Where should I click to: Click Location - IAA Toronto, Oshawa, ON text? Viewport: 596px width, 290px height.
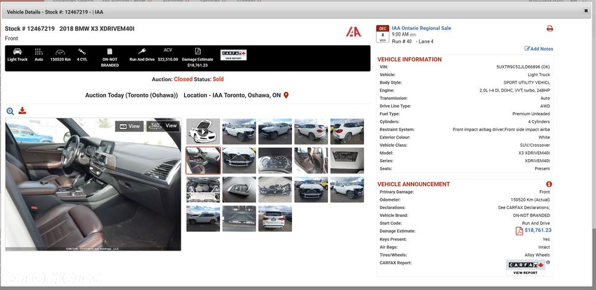[x=232, y=95]
